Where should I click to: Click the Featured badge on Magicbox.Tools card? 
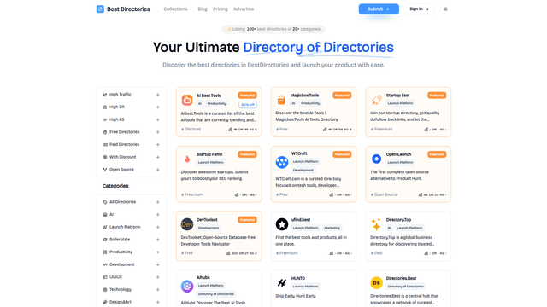click(342, 95)
